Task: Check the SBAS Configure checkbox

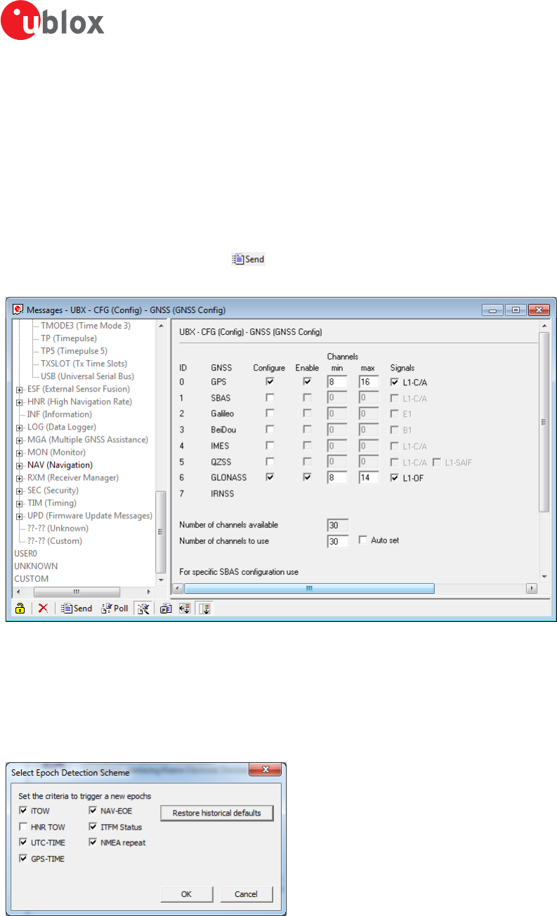Action: [x=269, y=398]
